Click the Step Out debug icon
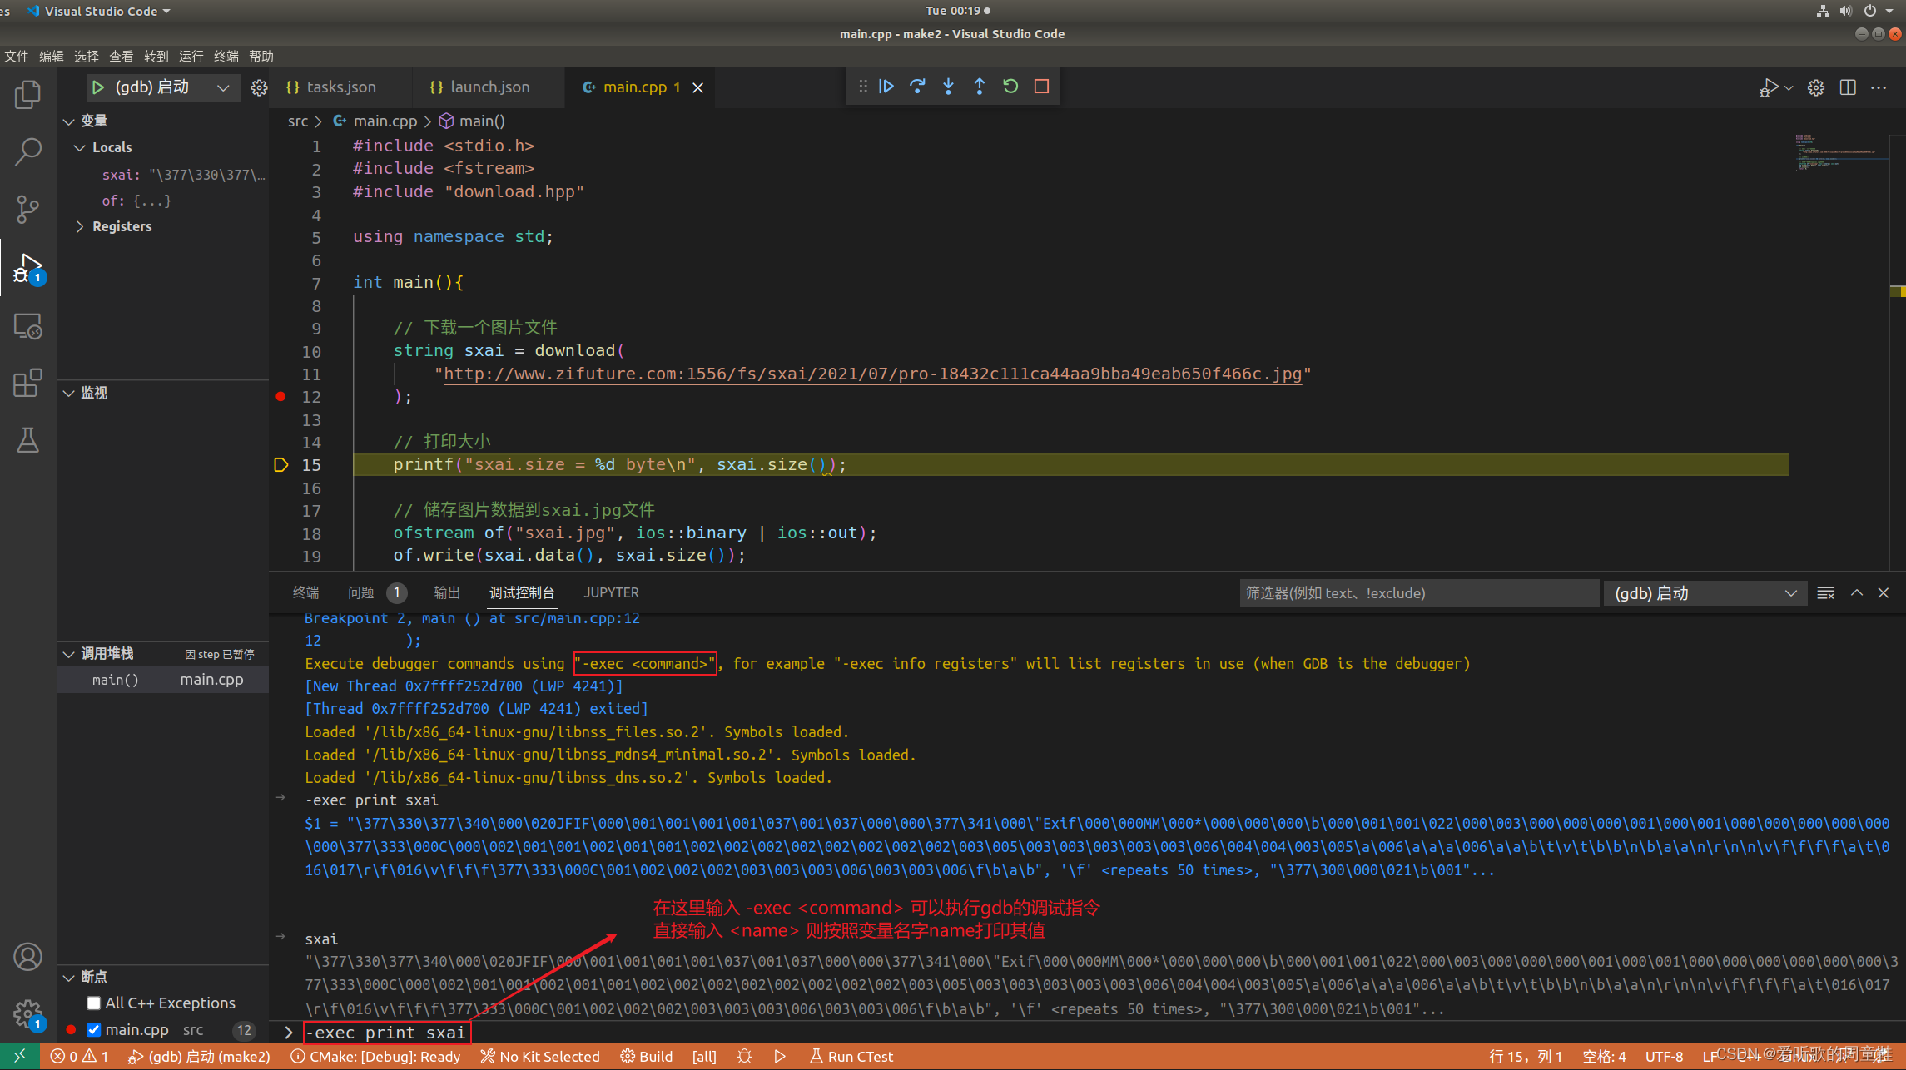Screen dimensions: 1906x1070 coord(979,87)
